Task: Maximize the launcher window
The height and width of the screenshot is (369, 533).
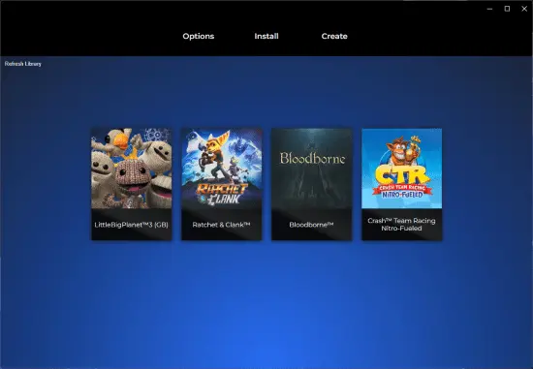Action: pos(507,9)
